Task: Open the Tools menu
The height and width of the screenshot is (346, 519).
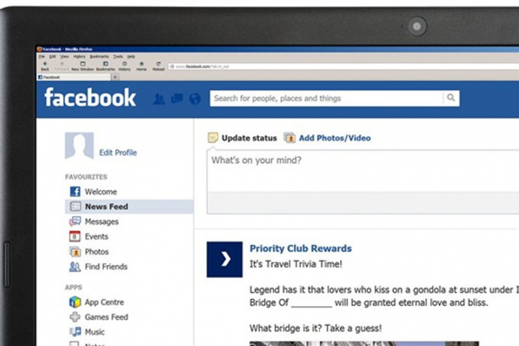Action: click(118, 57)
